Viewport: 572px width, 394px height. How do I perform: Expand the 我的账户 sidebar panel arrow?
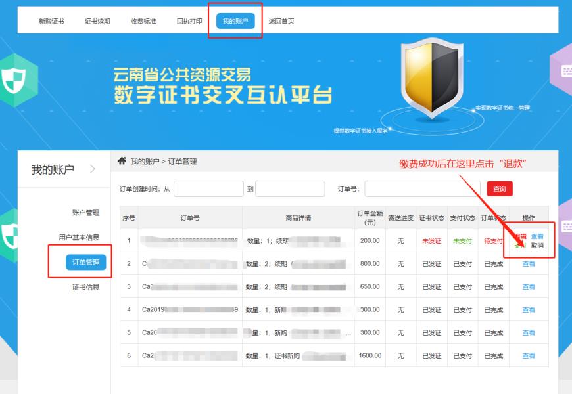[x=92, y=168]
